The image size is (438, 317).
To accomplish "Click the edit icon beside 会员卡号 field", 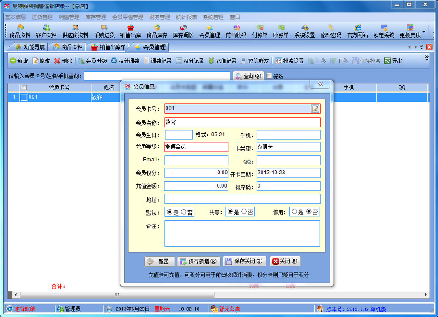I will [315, 108].
